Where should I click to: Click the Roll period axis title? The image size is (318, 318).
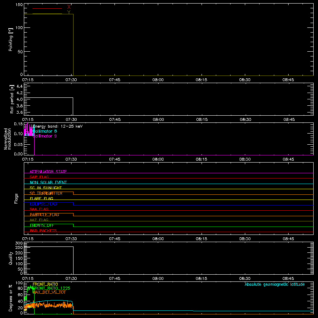[x=12, y=99]
